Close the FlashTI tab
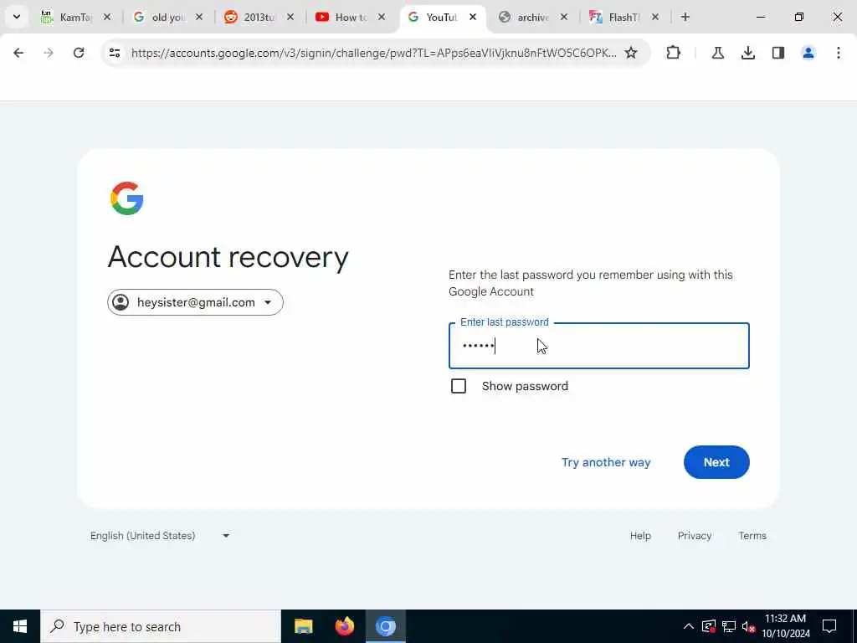 point(655,17)
